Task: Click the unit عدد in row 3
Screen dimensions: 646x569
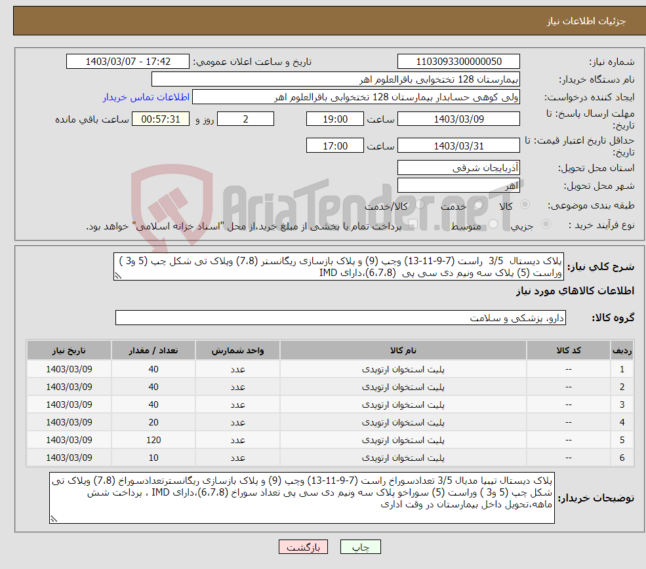Action: [237, 404]
